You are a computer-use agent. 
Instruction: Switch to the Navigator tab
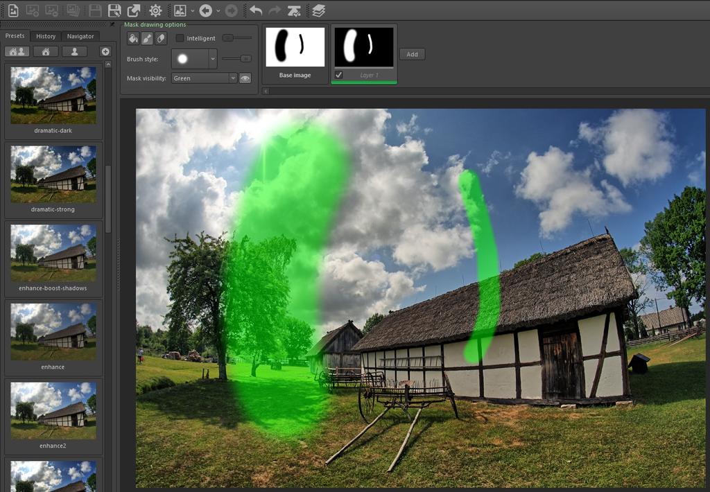coord(80,36)
